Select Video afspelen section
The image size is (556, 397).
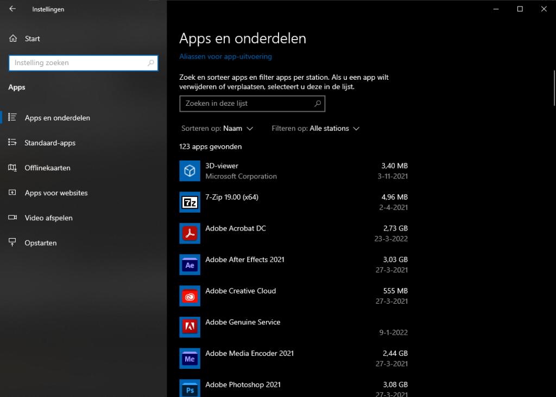coord(48,218)
